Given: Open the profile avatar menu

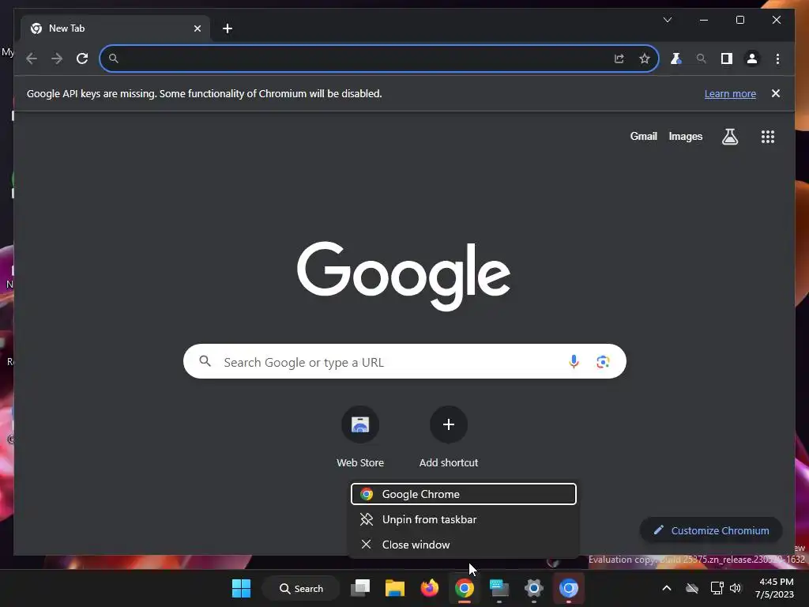Looking at the screenshot, I should pyautogui.click(x=752, y=58).
